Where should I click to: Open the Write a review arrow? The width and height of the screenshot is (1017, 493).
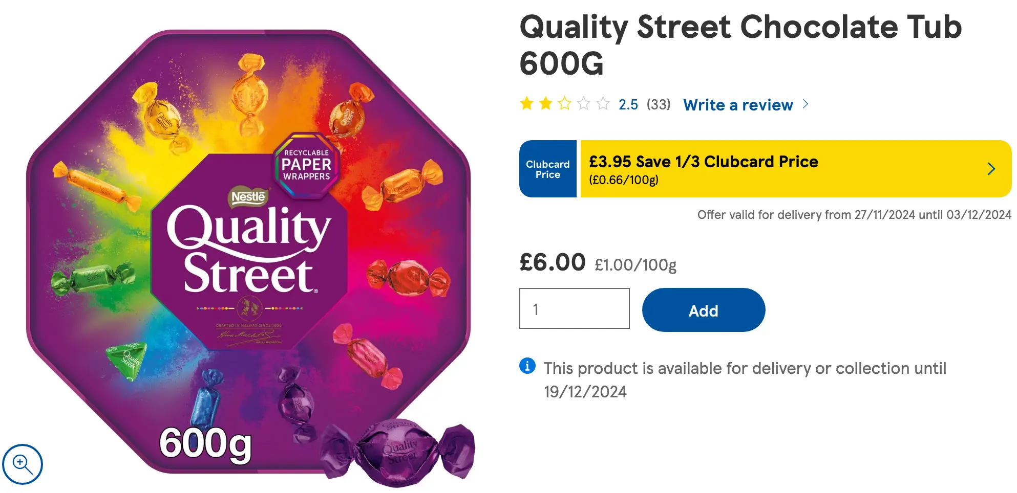tap(806, 104)
